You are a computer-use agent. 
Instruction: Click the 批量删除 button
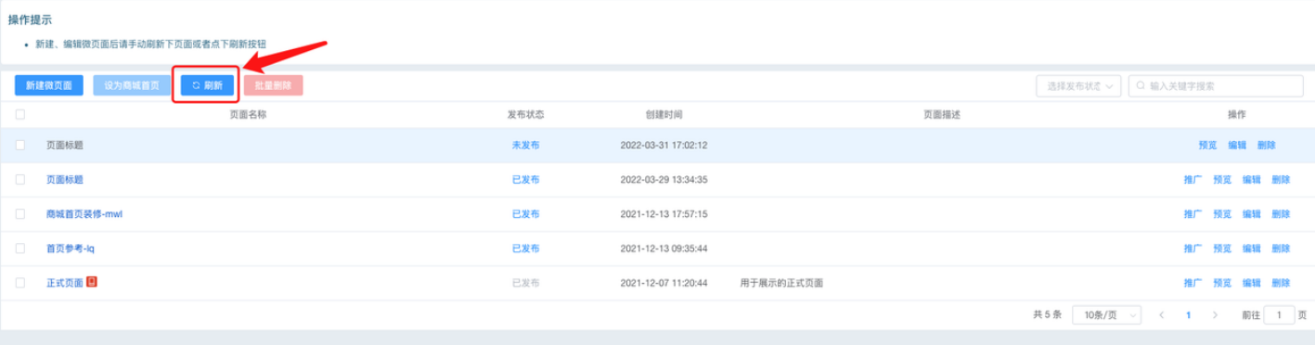click(273, 85)
